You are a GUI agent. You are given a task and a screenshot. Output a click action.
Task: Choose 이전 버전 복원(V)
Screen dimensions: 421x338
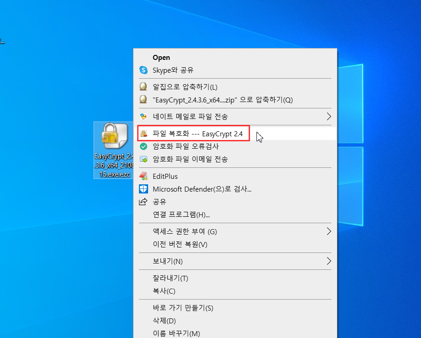[235, 244]
